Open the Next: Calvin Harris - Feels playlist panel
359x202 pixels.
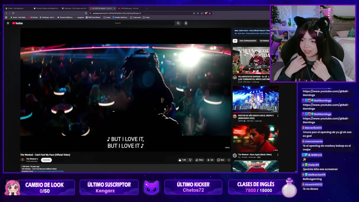pyautogui.click(x=251, y=32)
